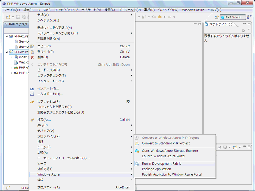
Task: Expand the PHP La library node
Action: (x=11, y=73)
